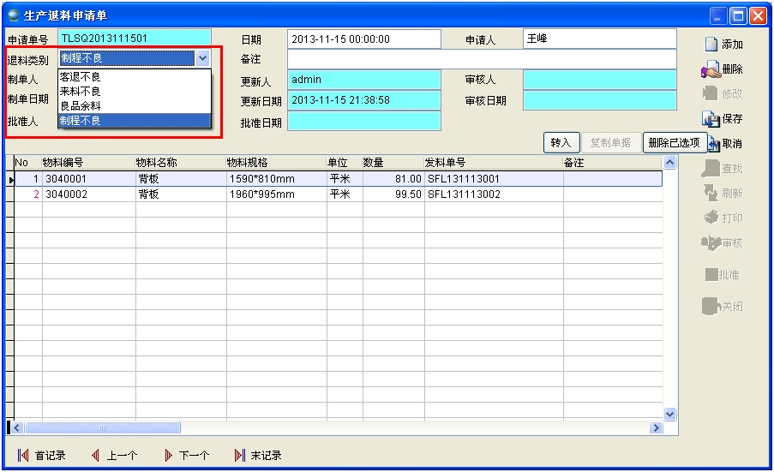Click the 日期 date field
This screenshot has width=774, height=472.
(363, 39)
